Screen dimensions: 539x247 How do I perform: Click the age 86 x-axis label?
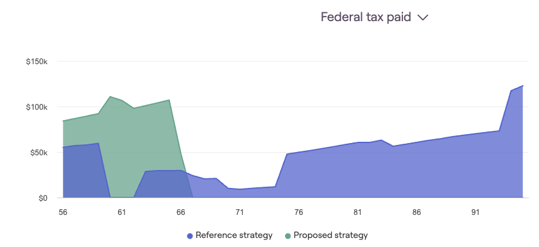pyautogui.click(x=416, y=212)
